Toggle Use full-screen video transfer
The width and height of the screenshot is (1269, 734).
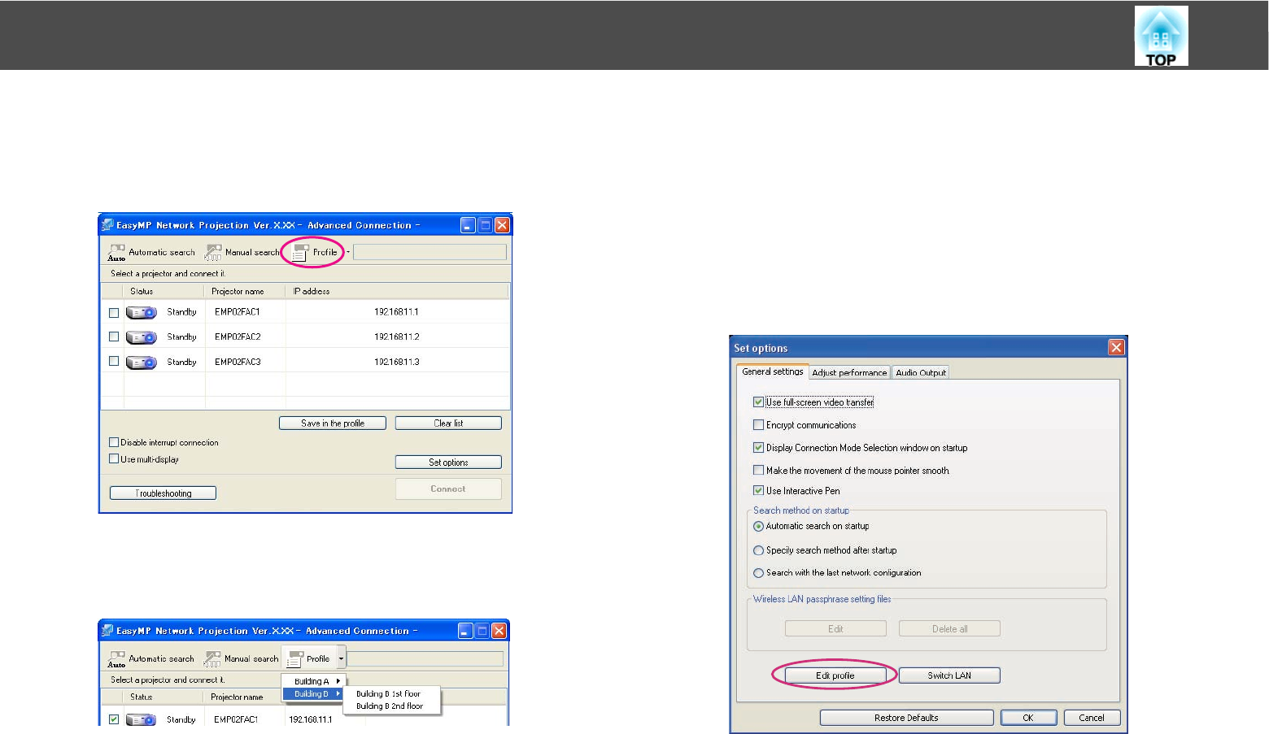758,402
